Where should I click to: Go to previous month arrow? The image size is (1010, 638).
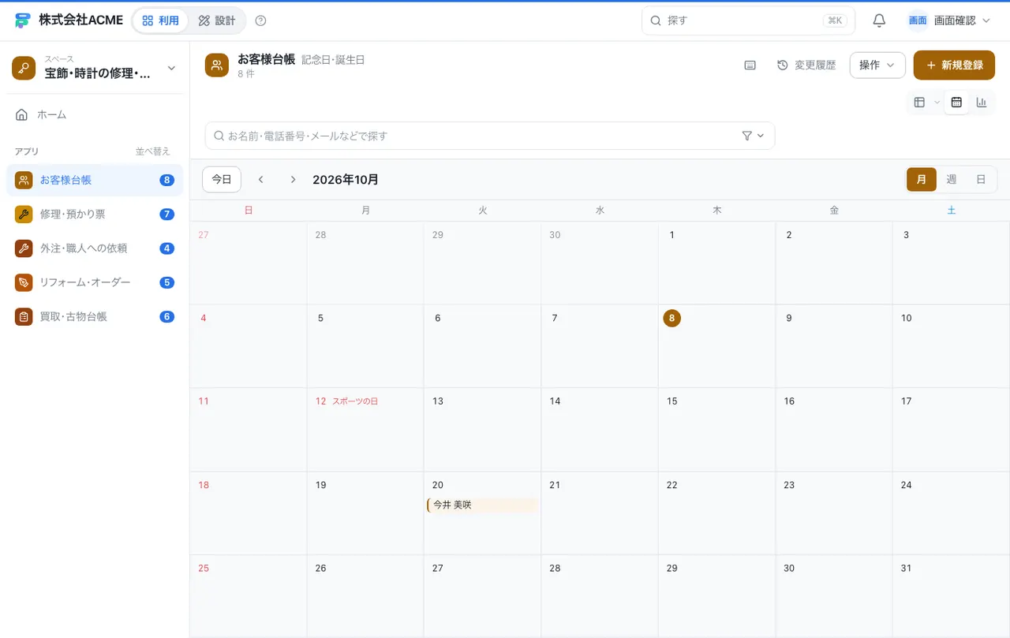pos(261,180)
